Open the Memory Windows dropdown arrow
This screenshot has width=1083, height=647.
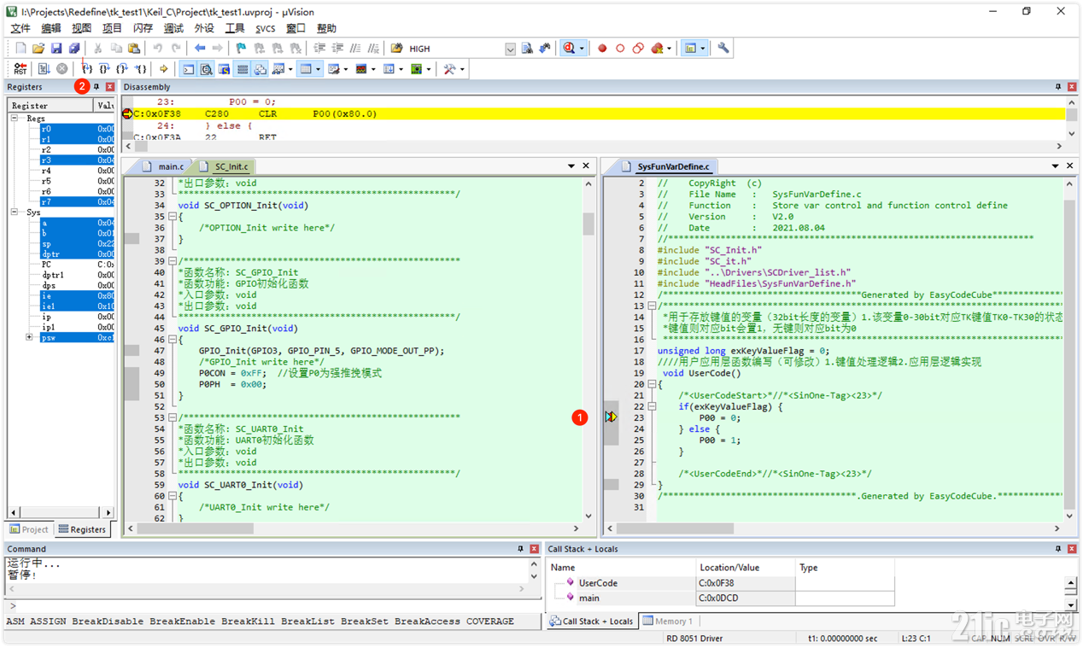[318, 69]
